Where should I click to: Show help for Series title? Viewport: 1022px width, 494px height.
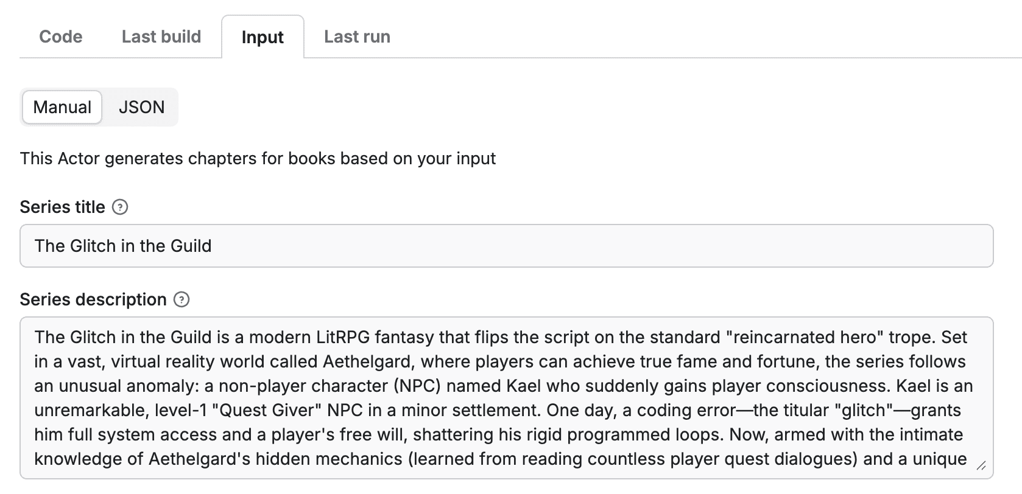(x=121, y=207)
